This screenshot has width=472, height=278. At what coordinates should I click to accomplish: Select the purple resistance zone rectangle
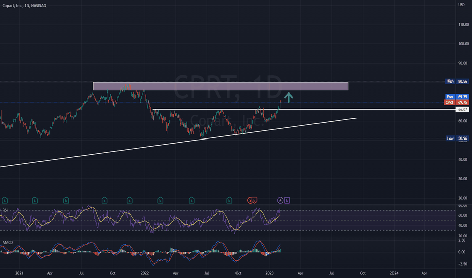tap(221, 86)
